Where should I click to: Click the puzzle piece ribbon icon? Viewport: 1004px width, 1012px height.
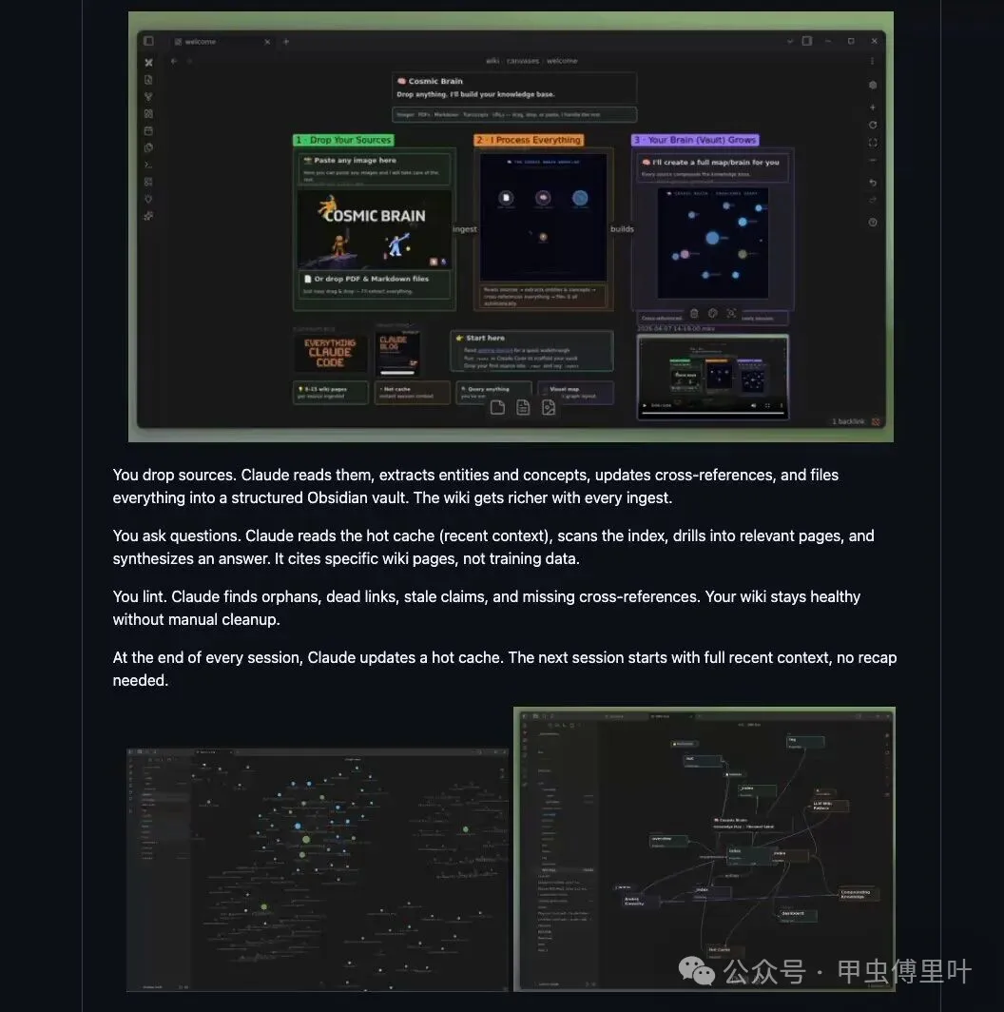(x=148, y=216)
